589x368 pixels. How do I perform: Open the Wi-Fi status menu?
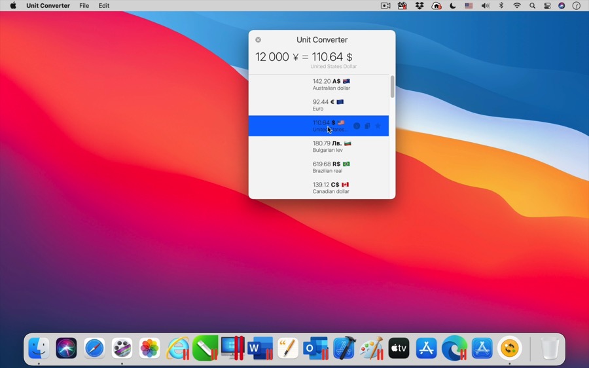click(x=517, y=6)
